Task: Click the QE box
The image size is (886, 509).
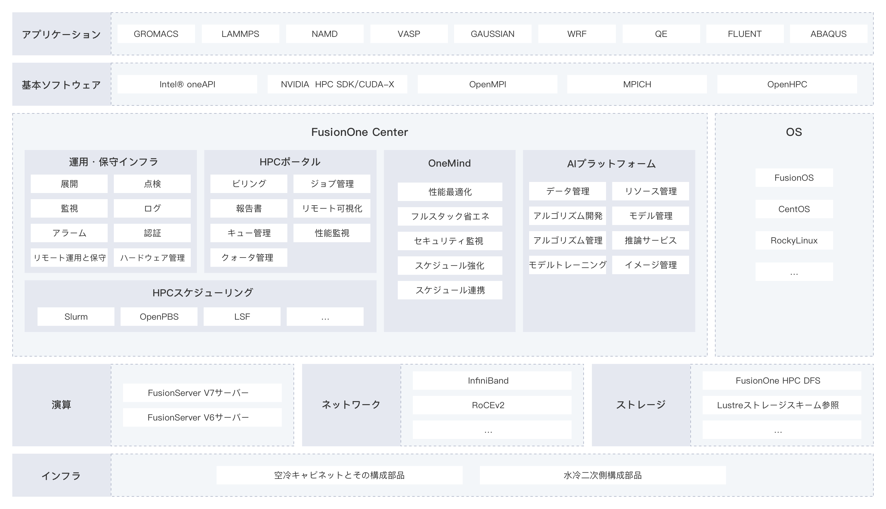Action: tap(661, 34)
